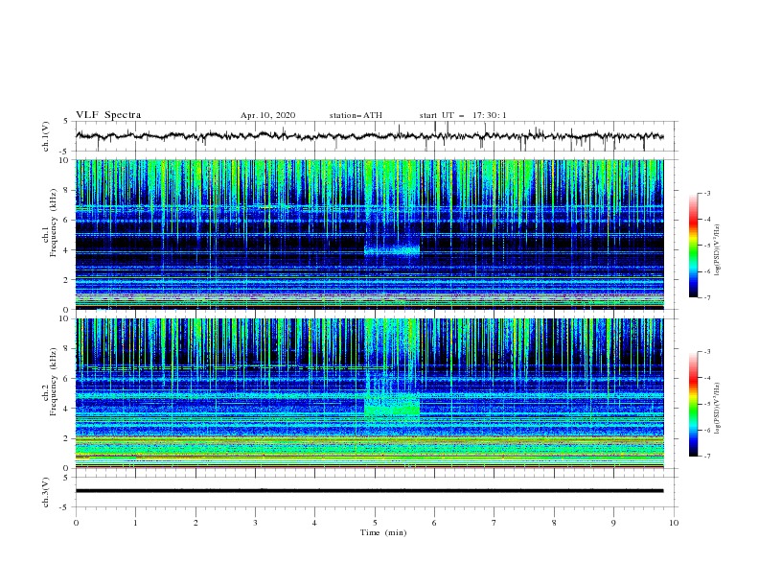Image resolution: width=759 pixels, height=587 pixels.
Task: Click the "-5" tick on ch.2 colorbar
Action: pyautogui.click(x=706, y=404)
